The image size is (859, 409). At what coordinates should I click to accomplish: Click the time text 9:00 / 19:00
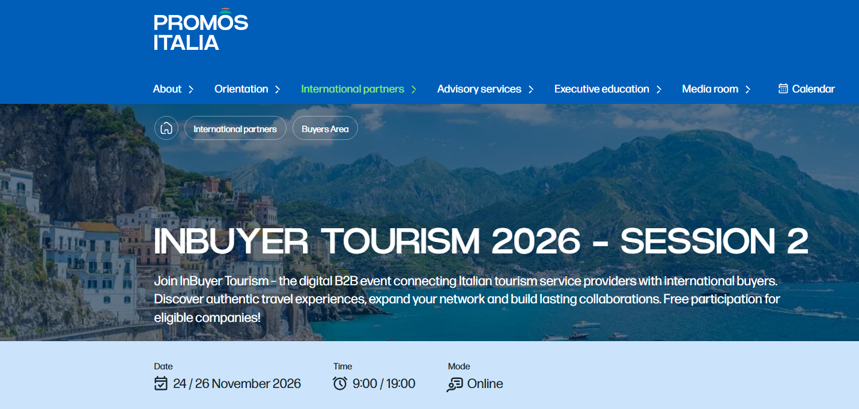click(x=384, y=384)
